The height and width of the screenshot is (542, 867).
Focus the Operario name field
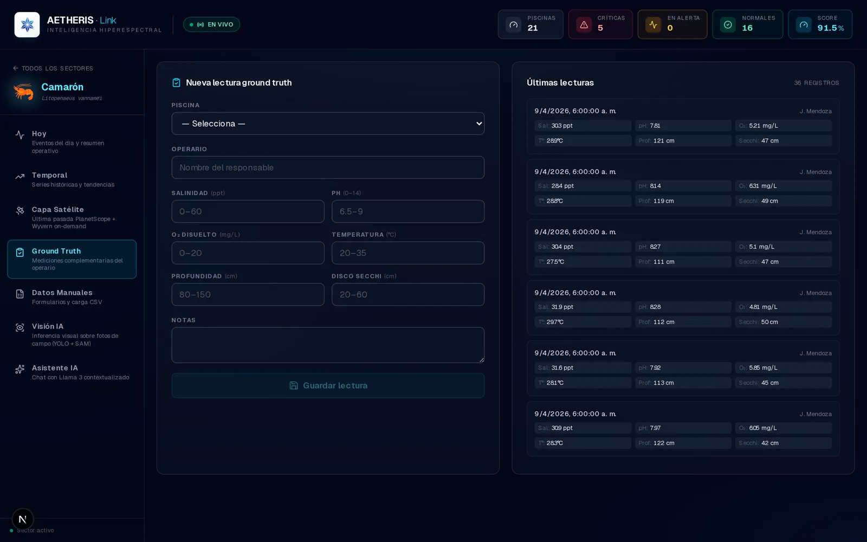pos(328,167)
